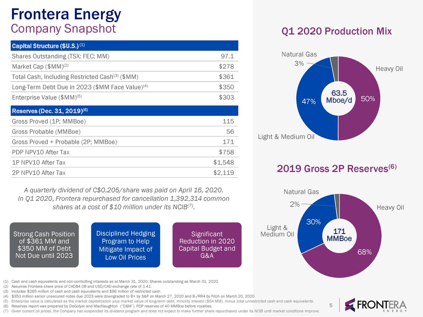Select the 'Capital Structure ($U.S.)' table header
423x317 pixels.
125,46
